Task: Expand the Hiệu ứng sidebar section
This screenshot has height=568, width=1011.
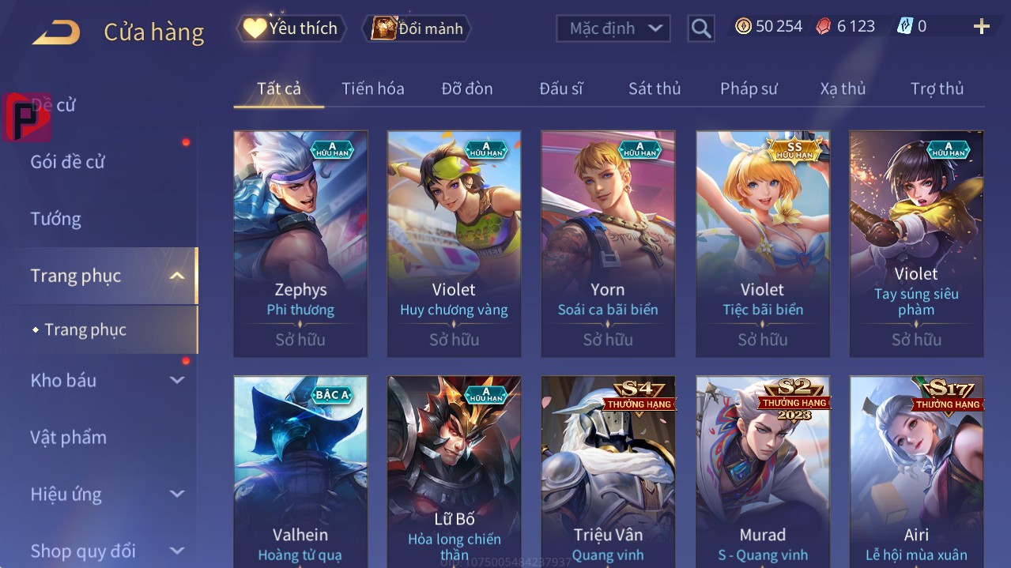Action: (177, 495)
